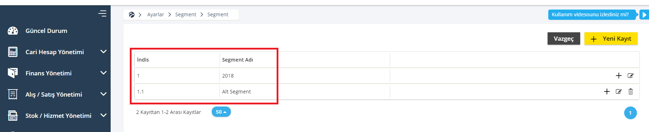Play the usage video button
Viewport: 649px width, 132px height.
click(x=644, y=15)
